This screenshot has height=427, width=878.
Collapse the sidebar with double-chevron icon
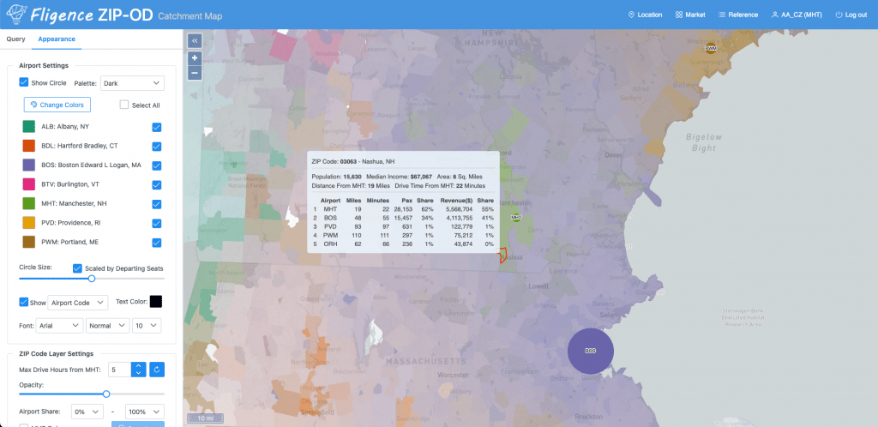tap(195, 41)
